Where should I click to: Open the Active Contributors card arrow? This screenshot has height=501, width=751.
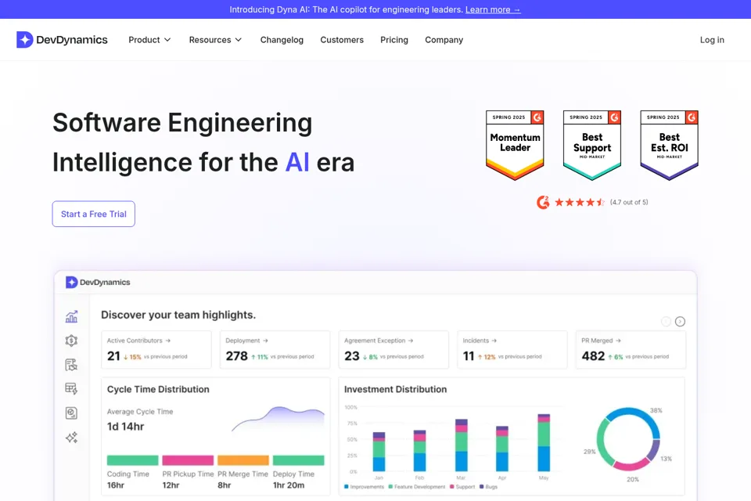point(168,341)
